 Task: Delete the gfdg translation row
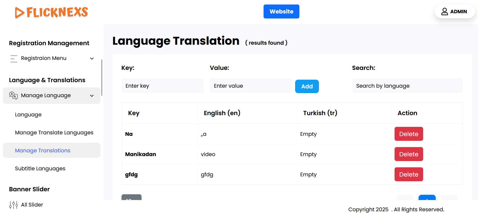(408, 174)
